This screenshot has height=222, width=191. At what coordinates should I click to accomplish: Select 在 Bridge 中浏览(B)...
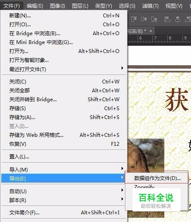[x=64, y=33]
